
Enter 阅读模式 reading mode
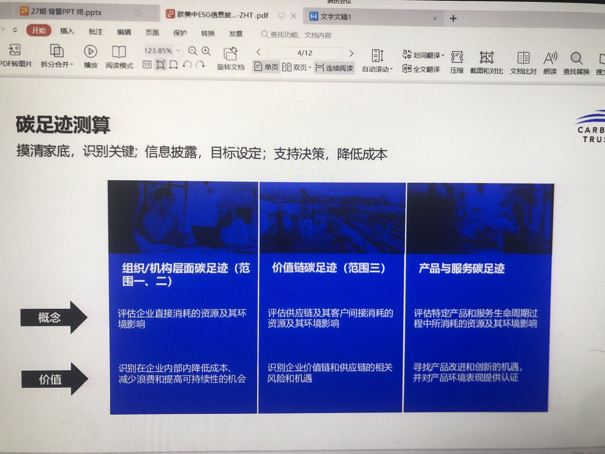click(119, 59)
